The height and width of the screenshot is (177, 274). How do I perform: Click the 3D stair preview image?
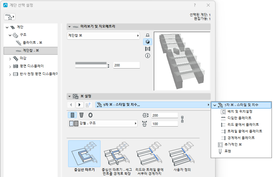[x=182, y=61]
